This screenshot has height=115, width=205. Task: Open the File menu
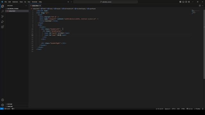pyautogui.click(x=5, y=2)
